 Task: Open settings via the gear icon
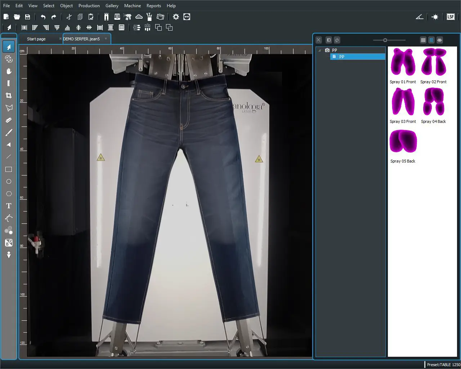click(x=176, y=17)
